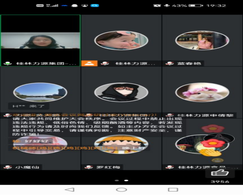Tap the muted mic icon beside 罗红梅

click(89, 167)
